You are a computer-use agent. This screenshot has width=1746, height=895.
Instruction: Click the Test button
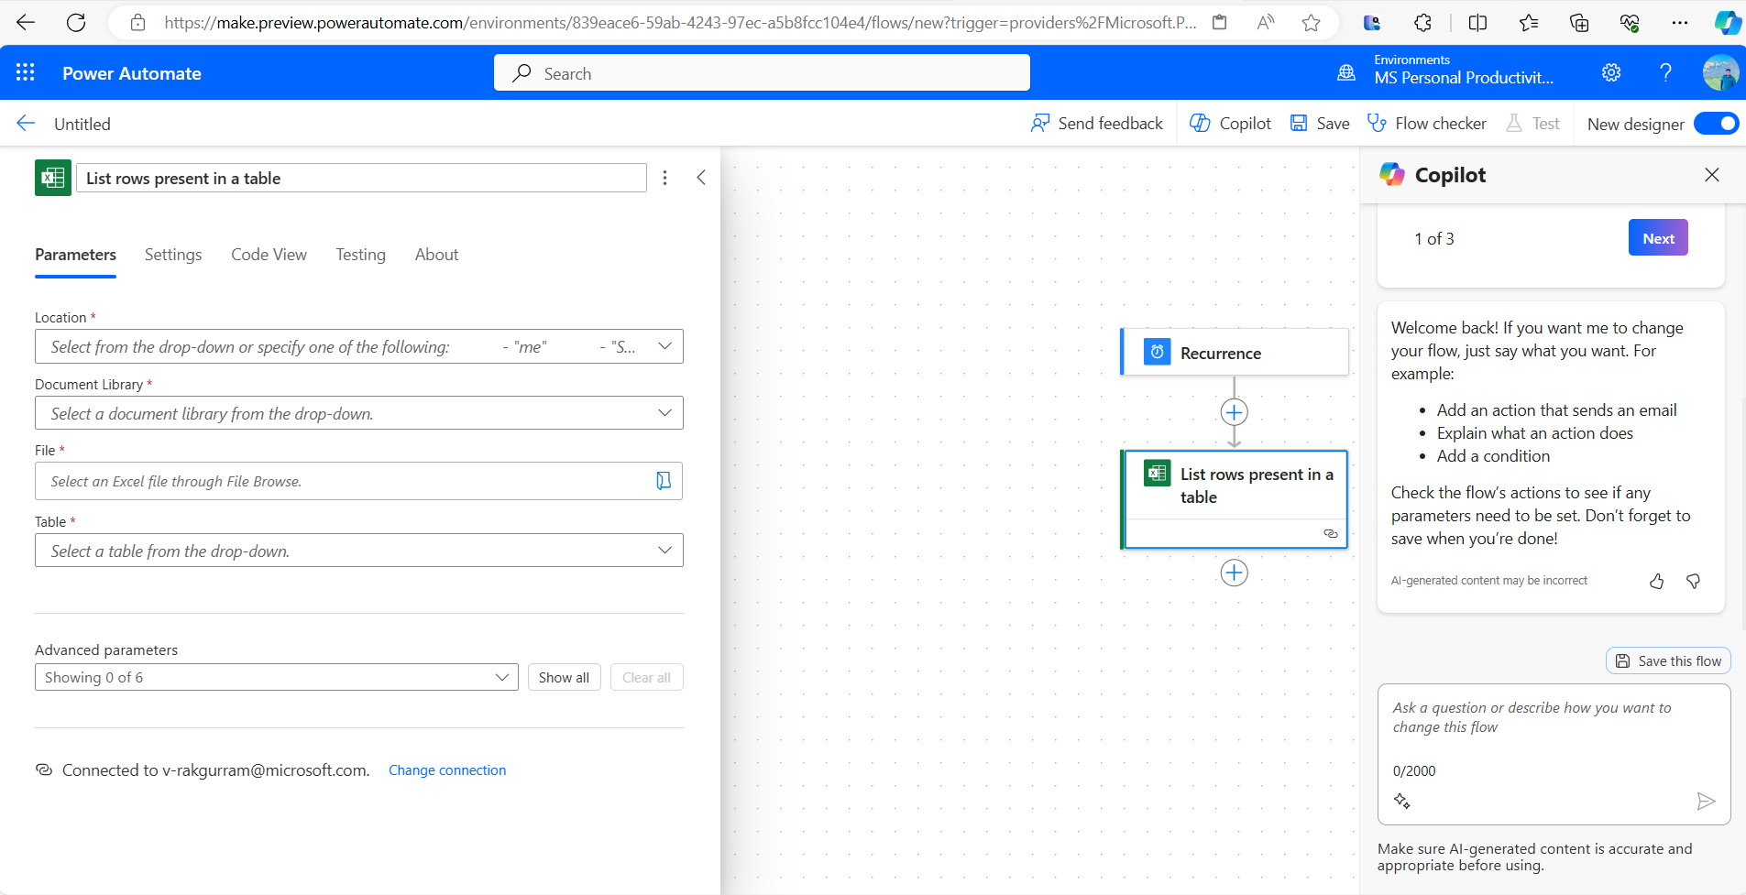tap(1532, 124)
